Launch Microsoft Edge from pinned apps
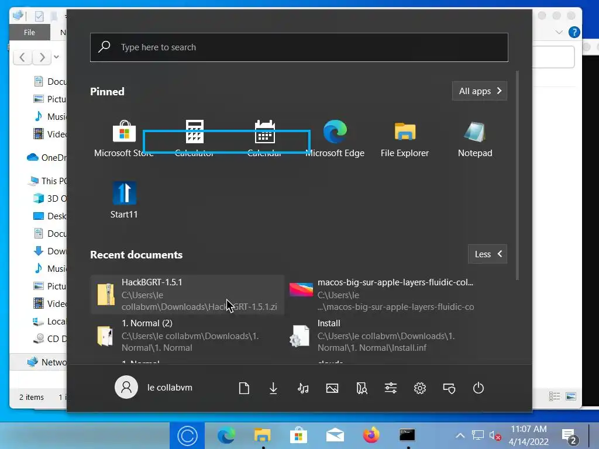Image resolution: width=599 pixels, height=449 pixels. tap(335, 138)
